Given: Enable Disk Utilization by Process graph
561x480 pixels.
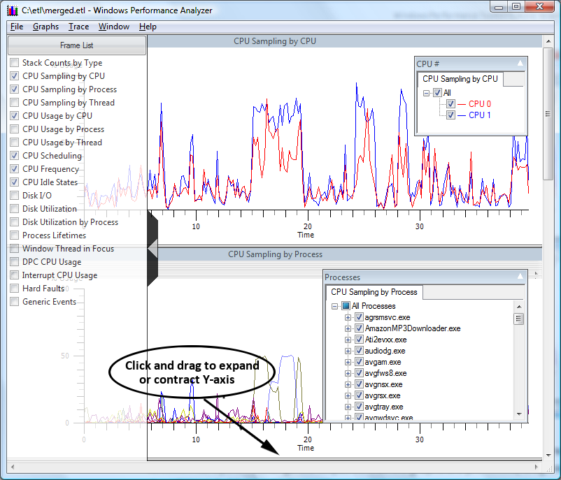Looking at the screenshot, I should 14,222.
